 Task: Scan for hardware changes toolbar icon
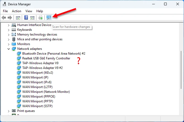tap(49, 18)
